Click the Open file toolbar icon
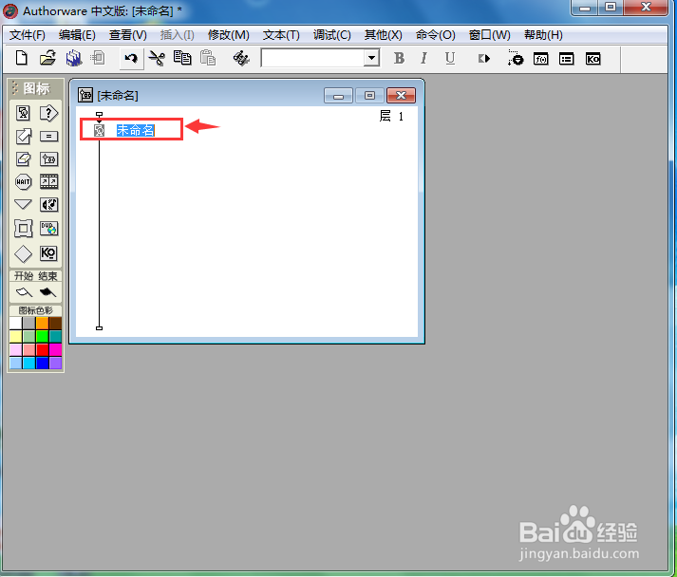 click(x=47, y=58)
